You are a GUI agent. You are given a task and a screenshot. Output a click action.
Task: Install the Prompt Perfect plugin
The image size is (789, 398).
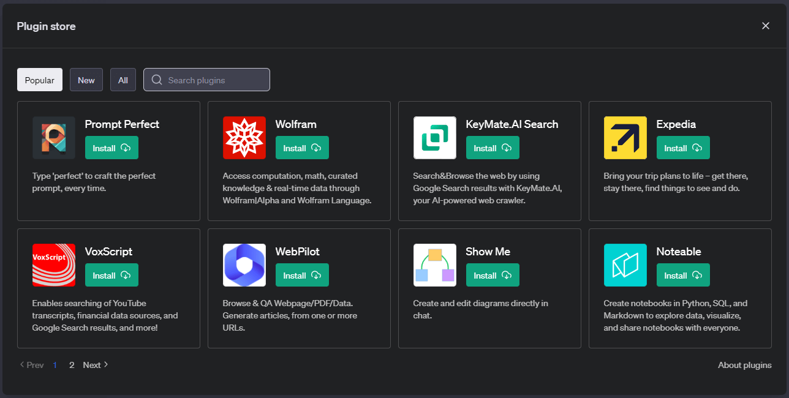click(111, 148)
